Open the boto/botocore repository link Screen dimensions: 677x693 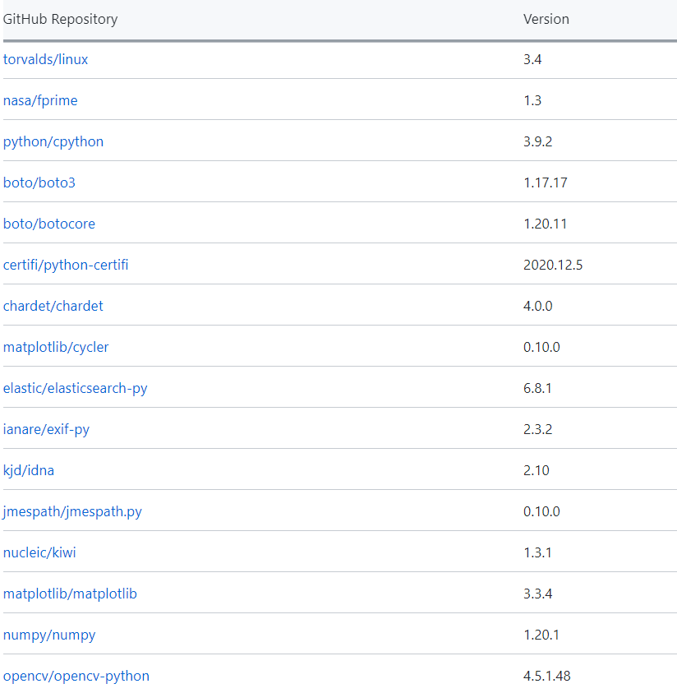click(49, 224)
